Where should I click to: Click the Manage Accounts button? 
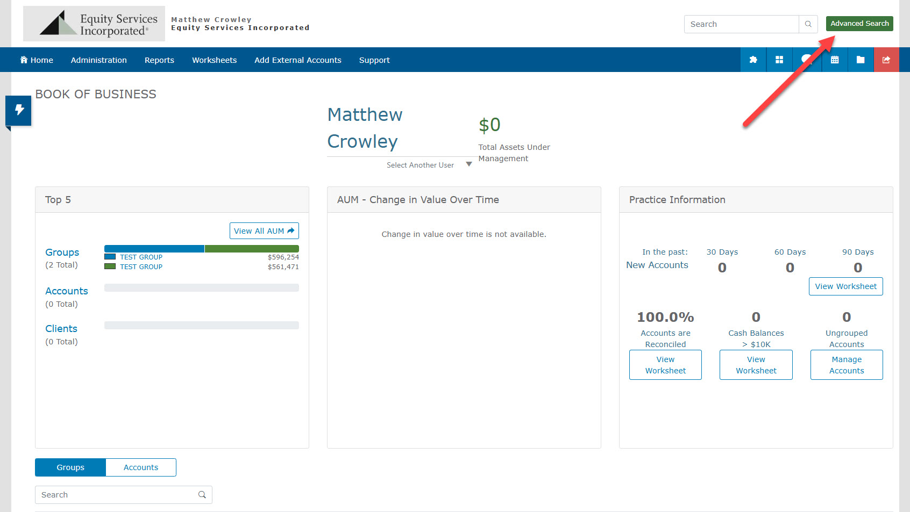tap(846, 365)
